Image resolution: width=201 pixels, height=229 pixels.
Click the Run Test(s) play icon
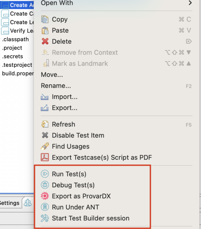point(45,174)
